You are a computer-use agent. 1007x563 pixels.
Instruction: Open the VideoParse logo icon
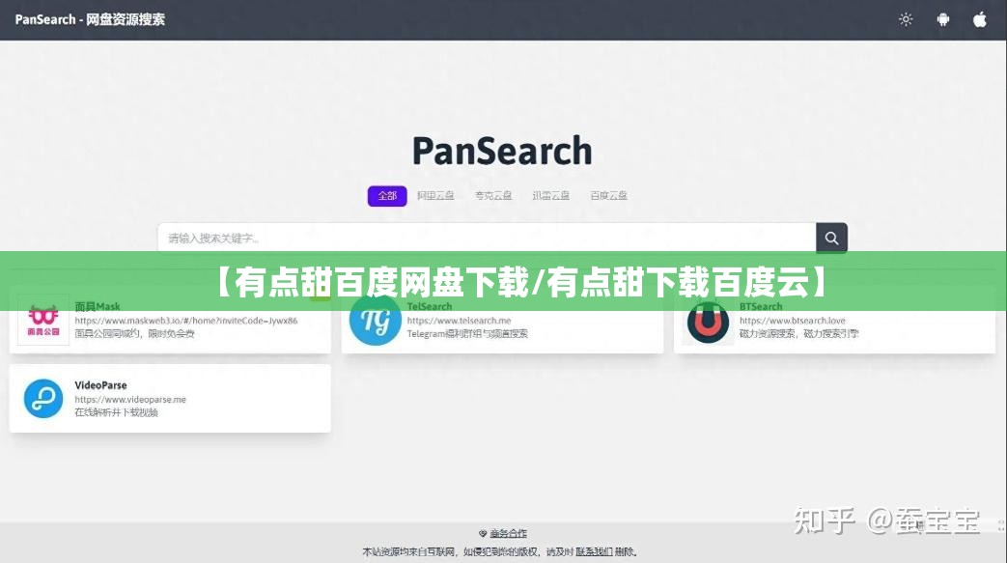(x=43, y=399)
